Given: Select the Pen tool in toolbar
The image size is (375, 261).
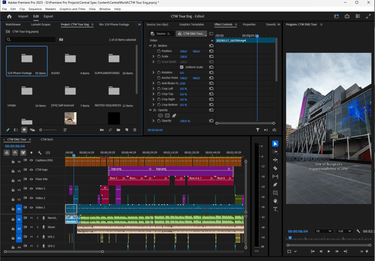Looking at the screenshot, I should 275,185.
